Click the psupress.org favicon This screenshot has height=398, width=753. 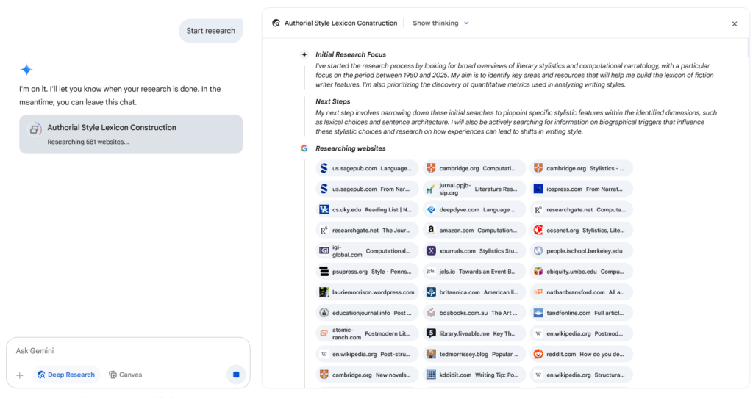coord(324,272)
